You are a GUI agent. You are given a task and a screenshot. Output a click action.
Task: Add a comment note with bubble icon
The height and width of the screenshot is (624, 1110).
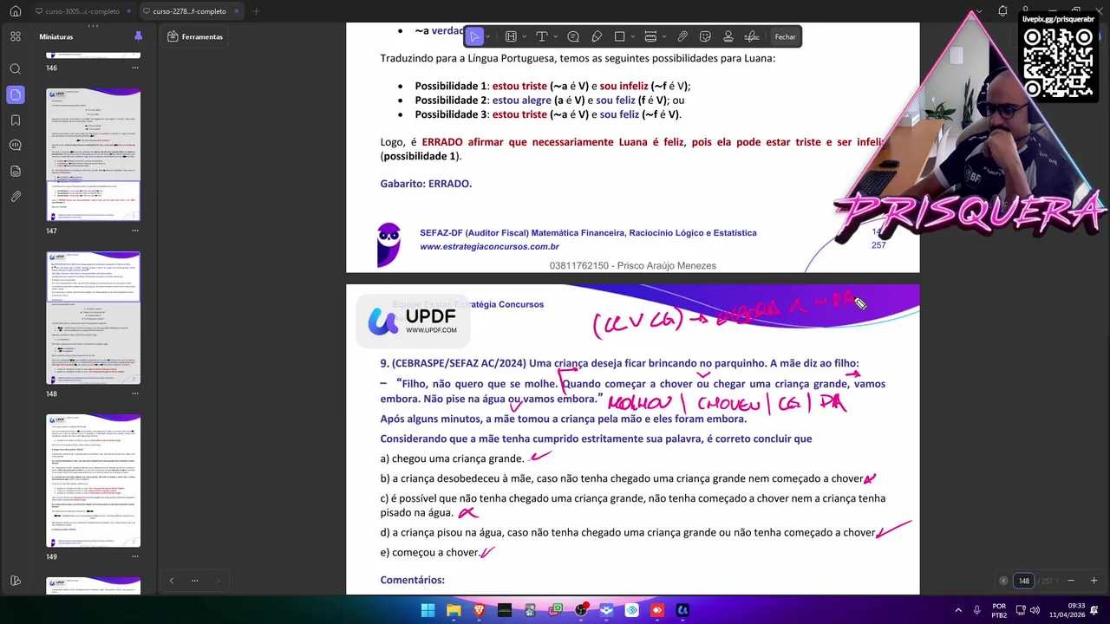point(573,36)
